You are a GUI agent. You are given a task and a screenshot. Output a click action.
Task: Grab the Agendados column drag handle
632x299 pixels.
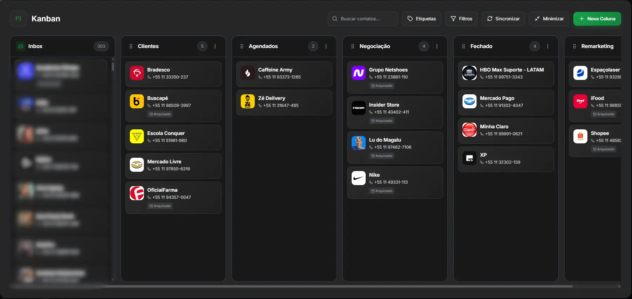coord(242,46)
